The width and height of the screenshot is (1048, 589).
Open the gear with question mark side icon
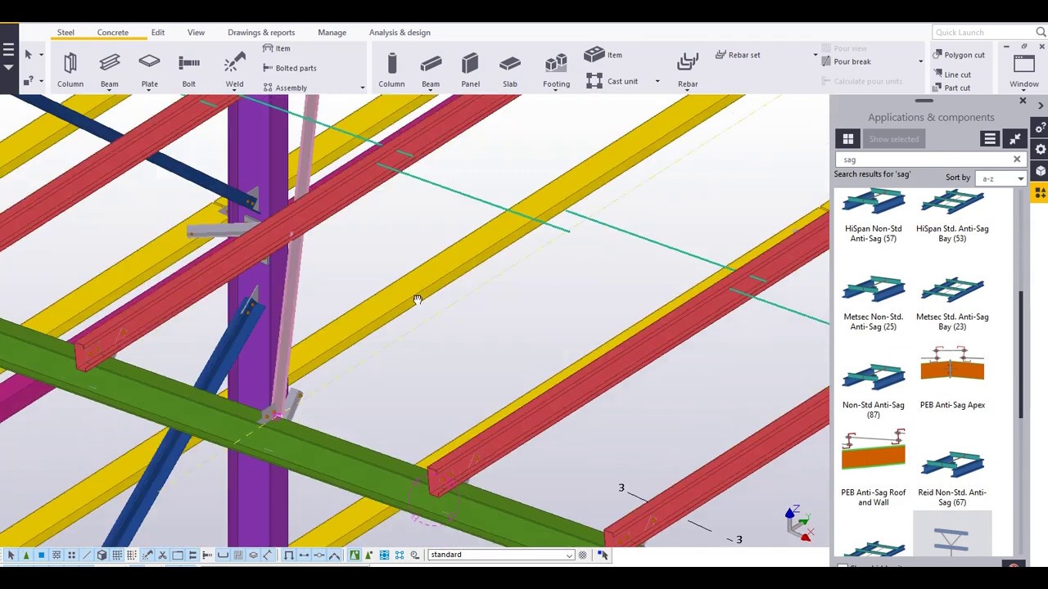pyautogui.click(x=1041, y=128)
